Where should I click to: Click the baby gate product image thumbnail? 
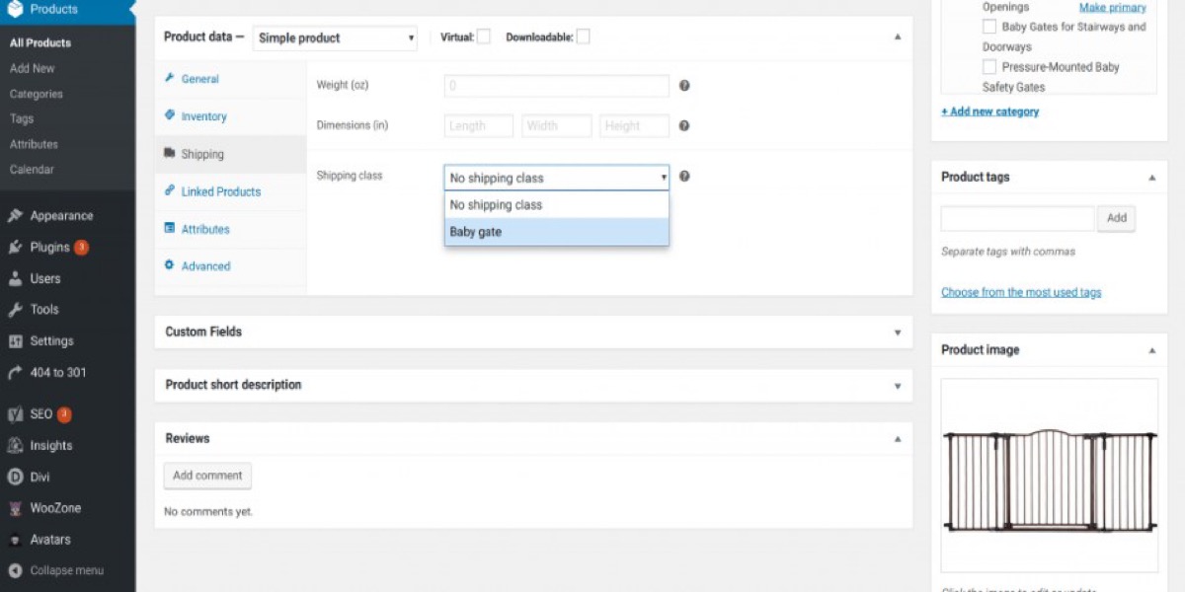[x=1049, y=476]
